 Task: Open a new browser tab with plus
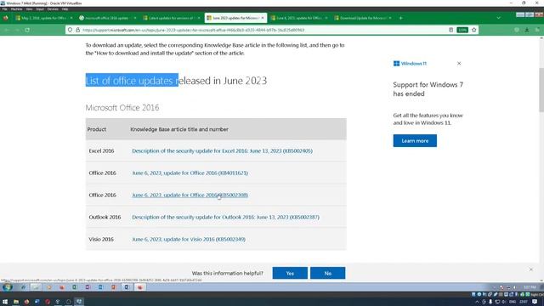(x=400, y=18)
